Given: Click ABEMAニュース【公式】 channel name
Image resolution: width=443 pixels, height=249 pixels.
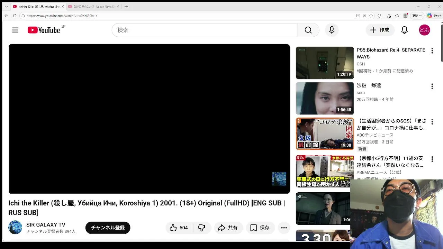Looking at the screenshot, I should (x=379, y=172).
